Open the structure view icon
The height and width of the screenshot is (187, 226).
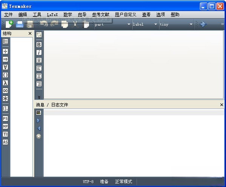coord(5,41)
